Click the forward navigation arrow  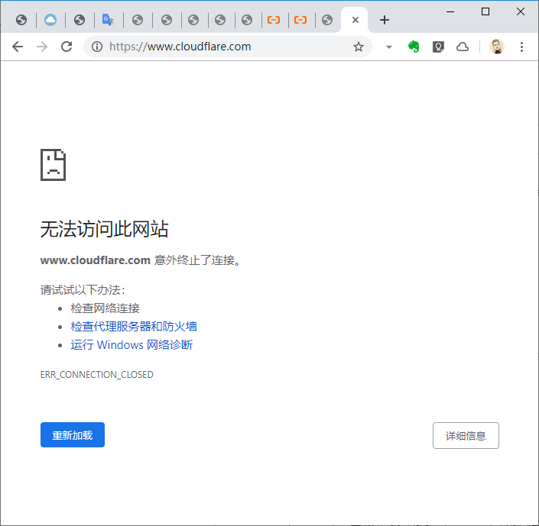42,47
